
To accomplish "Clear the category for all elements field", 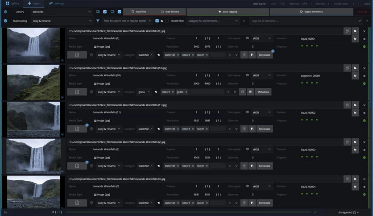I will [x=244, y=21].
